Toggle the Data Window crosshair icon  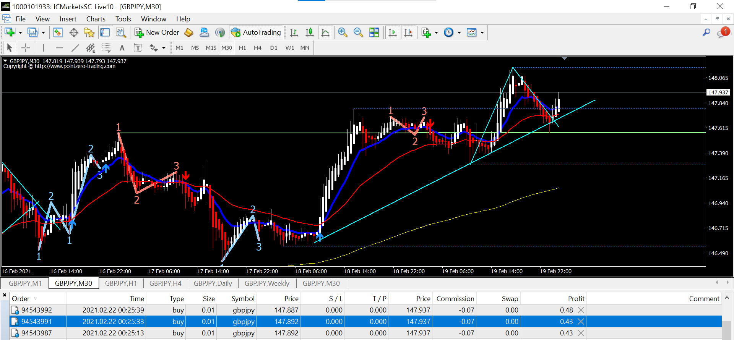[74, 32]
